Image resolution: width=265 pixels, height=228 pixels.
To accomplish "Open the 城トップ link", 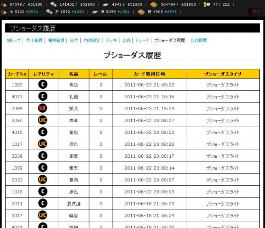I will point(14,40).
